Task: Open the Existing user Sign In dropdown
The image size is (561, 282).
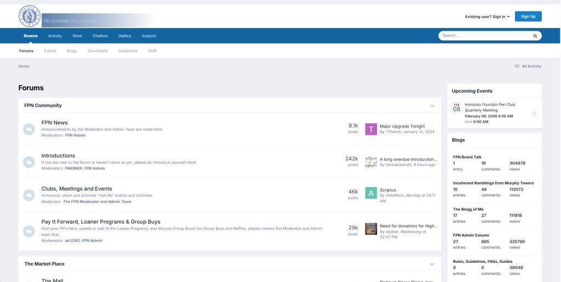Action: click(486, 16)
